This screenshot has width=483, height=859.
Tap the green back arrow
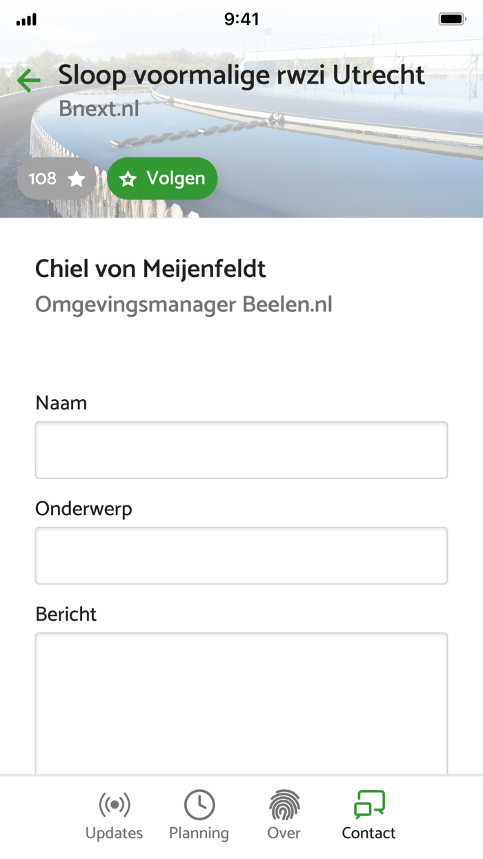(29, 81)
